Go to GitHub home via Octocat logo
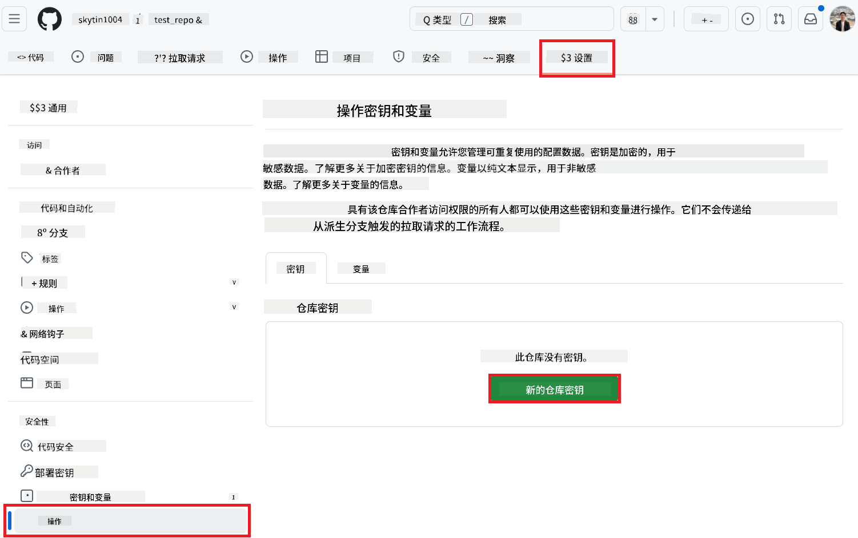858x538 pixels. (50, 19)
